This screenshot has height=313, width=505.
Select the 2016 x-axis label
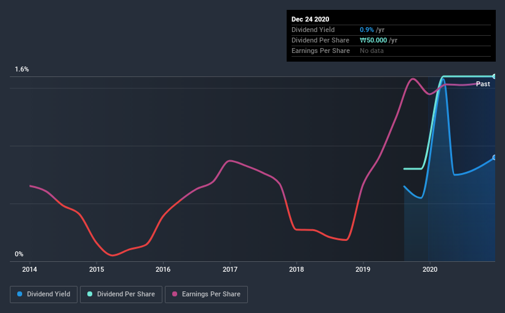coord(163,269)
